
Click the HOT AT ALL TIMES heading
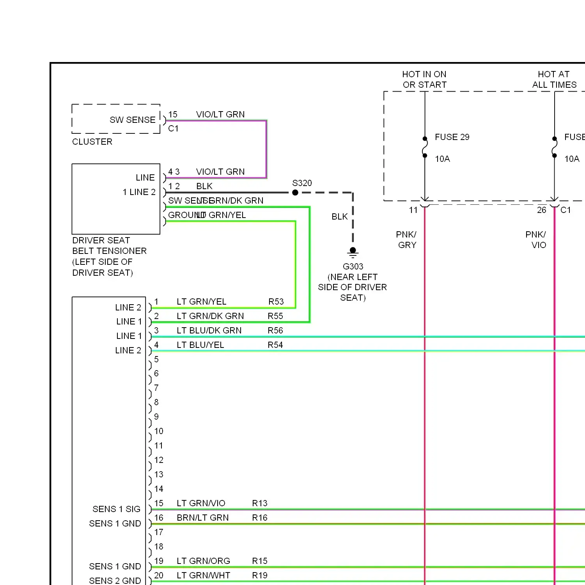554,79
